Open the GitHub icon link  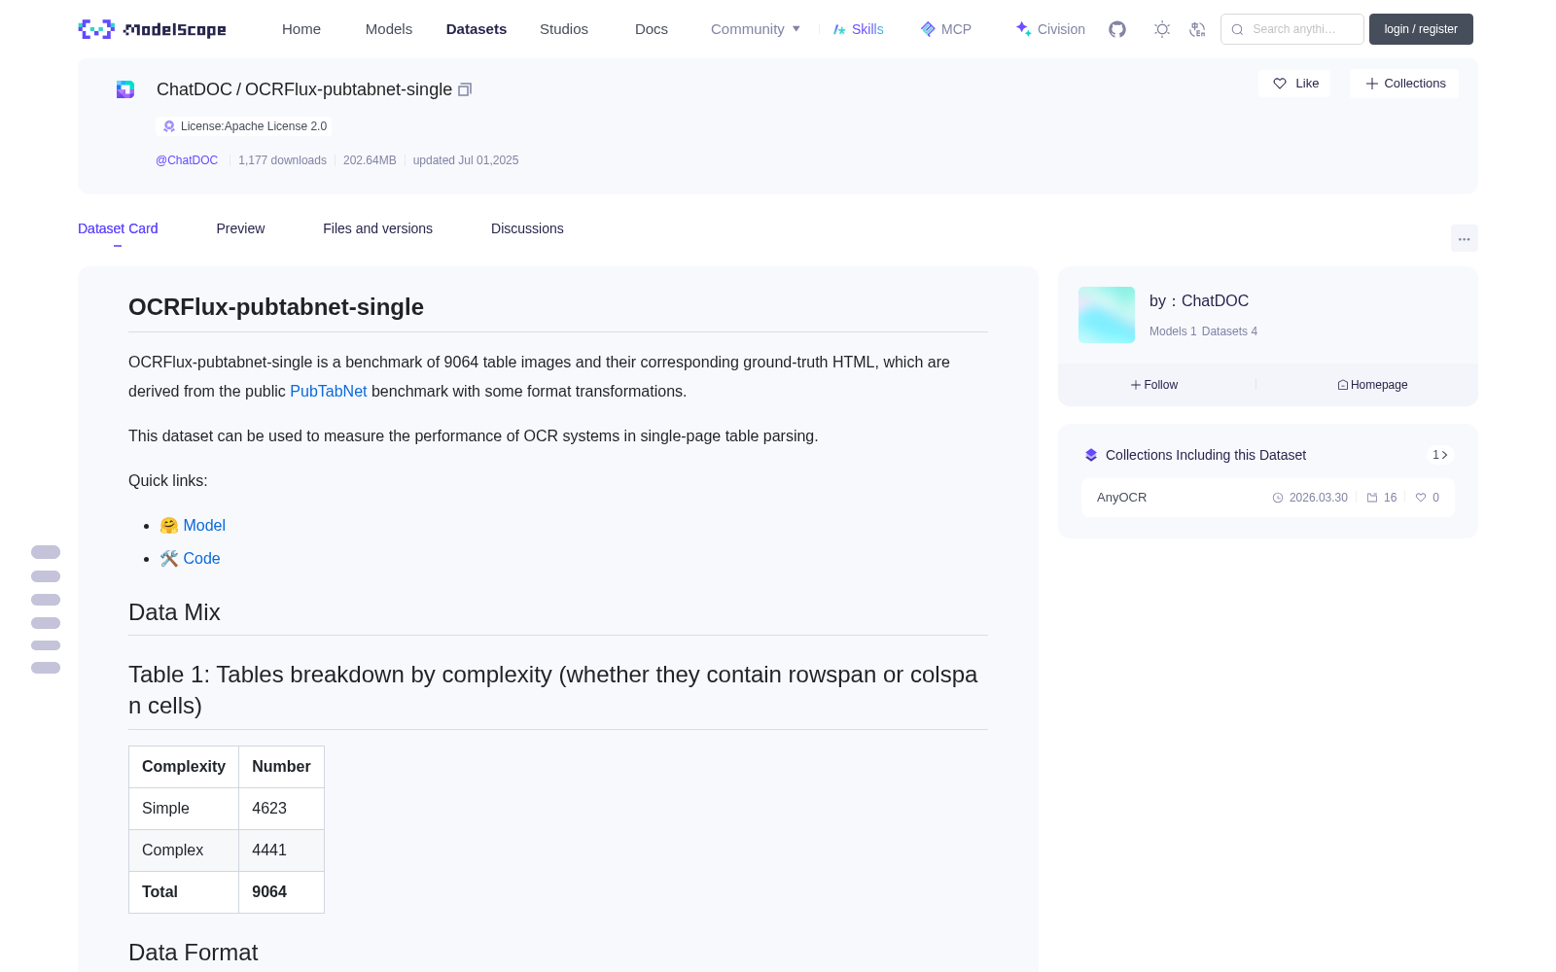pyautogui.click(x=1117, y=29)
